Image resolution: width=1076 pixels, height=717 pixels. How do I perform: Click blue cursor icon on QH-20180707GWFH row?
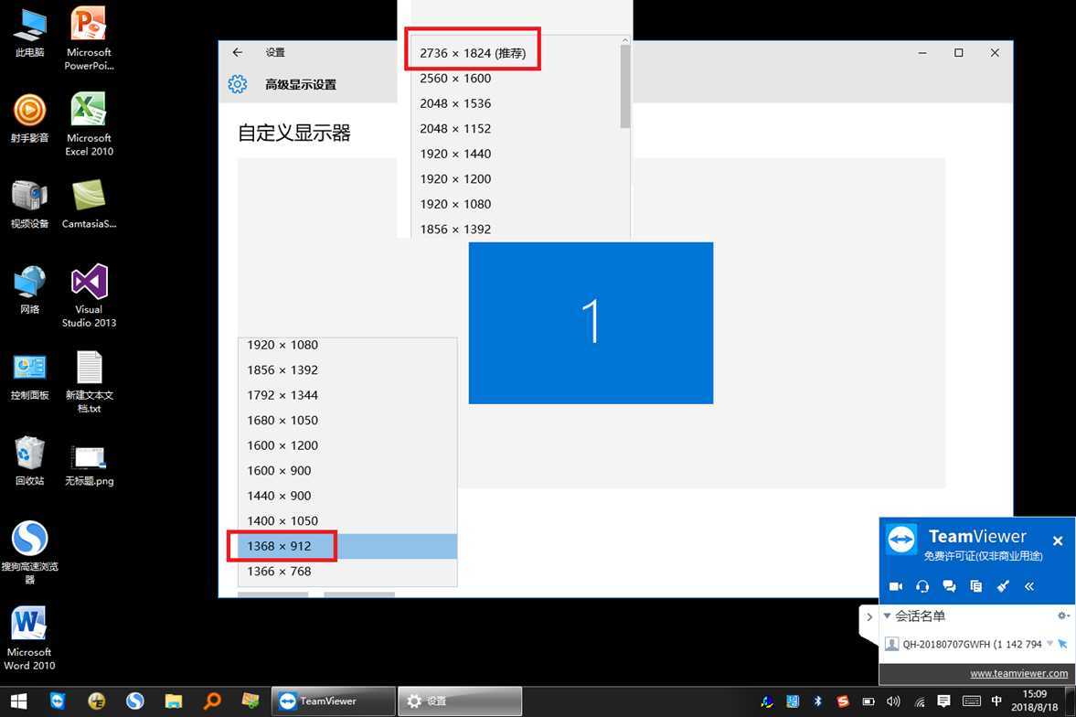click(x=1062, y=644)
